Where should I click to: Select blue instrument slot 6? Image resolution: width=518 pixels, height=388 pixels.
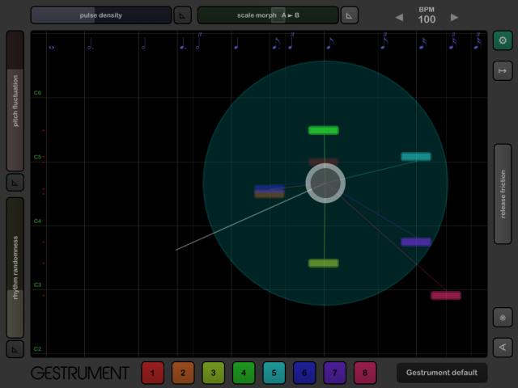(304, 373)
